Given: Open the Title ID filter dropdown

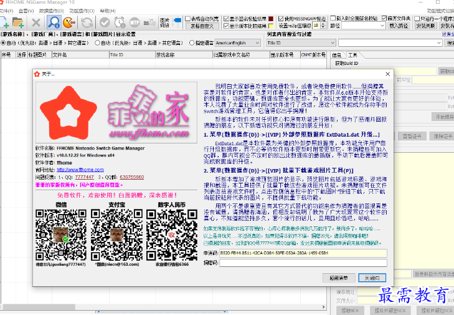Looking at the screenshot, I should click(301, 43).
